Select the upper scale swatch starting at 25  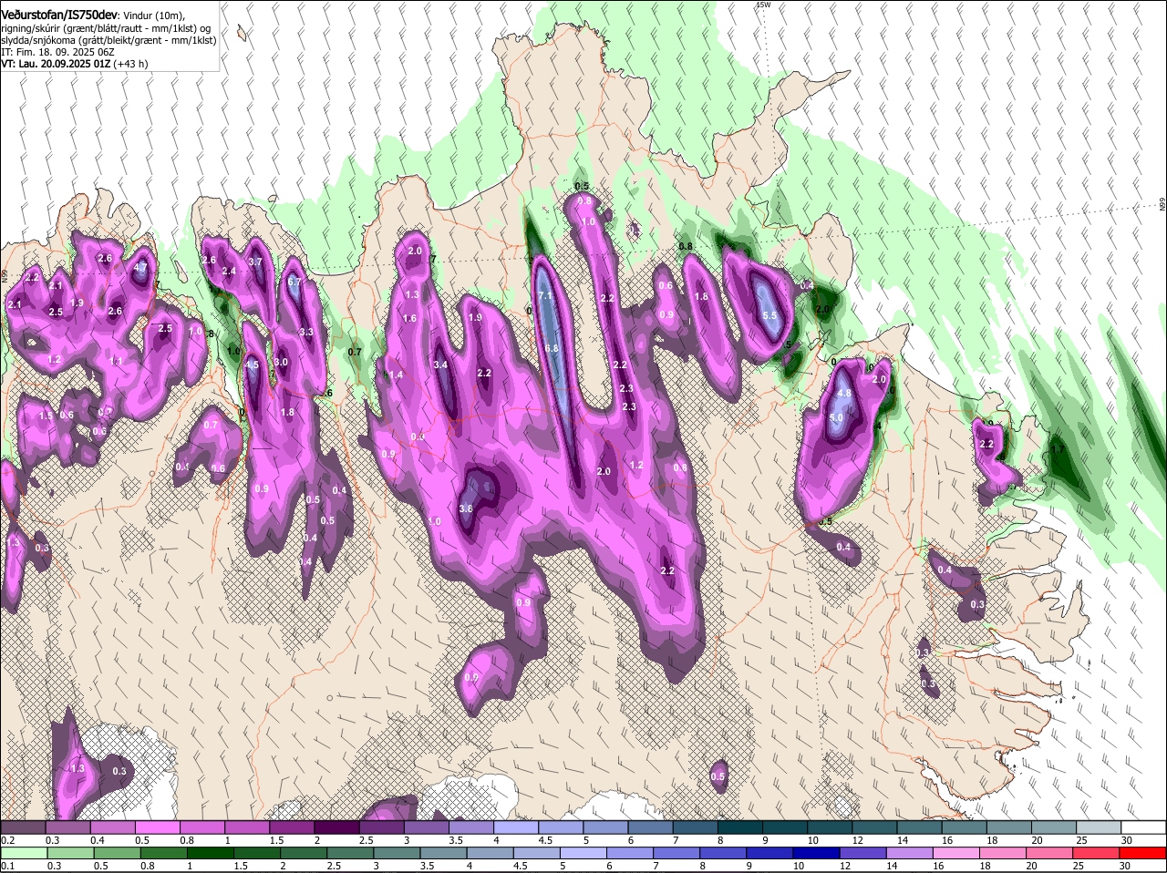[x=1099, y=827]
